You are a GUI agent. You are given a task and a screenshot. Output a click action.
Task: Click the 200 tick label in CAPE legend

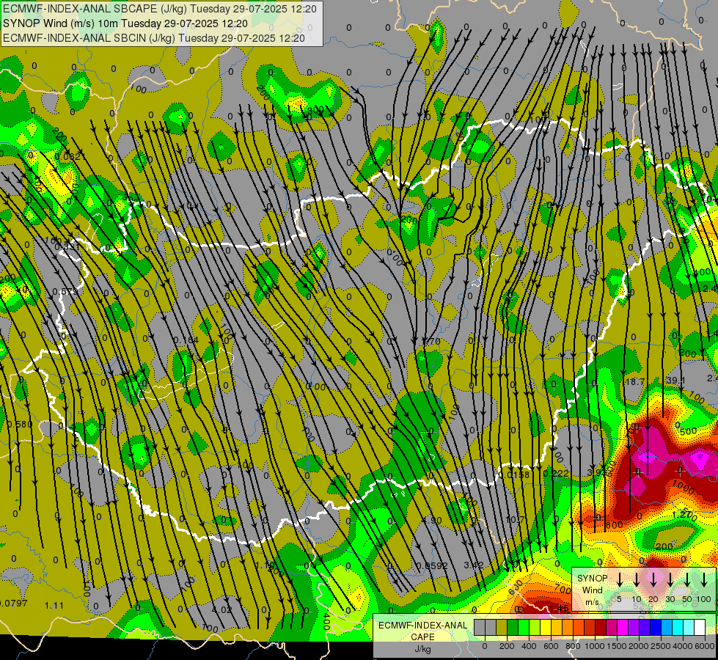pos(507,646)
